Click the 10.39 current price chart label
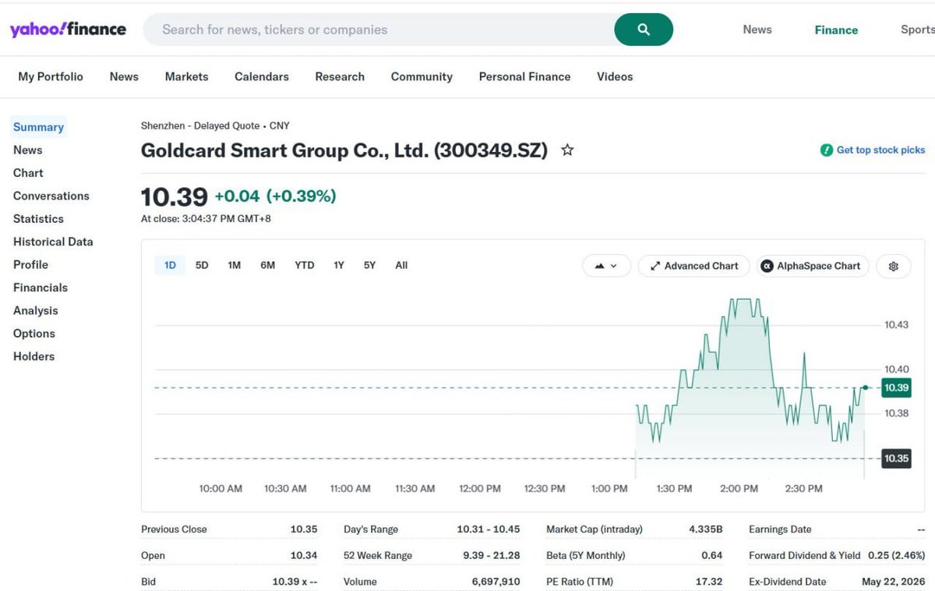 click(896, 388)
